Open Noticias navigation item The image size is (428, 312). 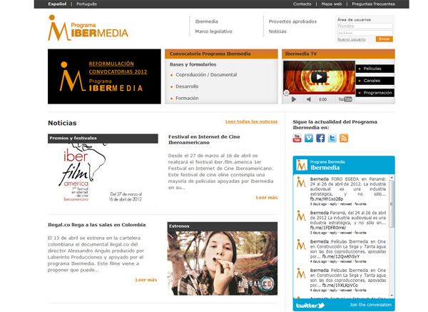(x=277, y=31)
